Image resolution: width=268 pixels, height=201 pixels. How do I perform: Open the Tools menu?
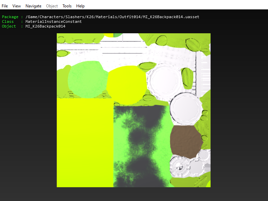click(x=67, y=6)
